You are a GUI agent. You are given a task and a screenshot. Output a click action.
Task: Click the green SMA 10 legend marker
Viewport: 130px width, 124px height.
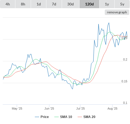point(56,117)
